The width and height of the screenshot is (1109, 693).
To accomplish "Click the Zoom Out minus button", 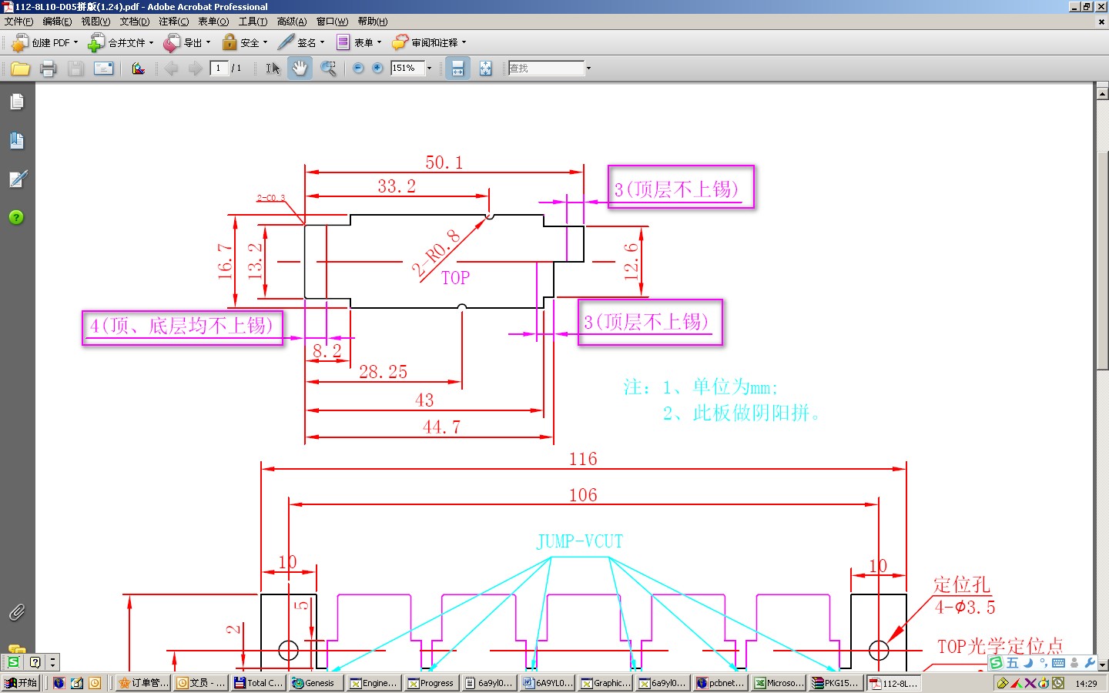I will [x=358, y=69].
